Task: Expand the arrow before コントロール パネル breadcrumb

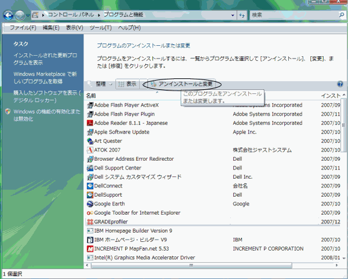Action: click(x=43, y=15)
